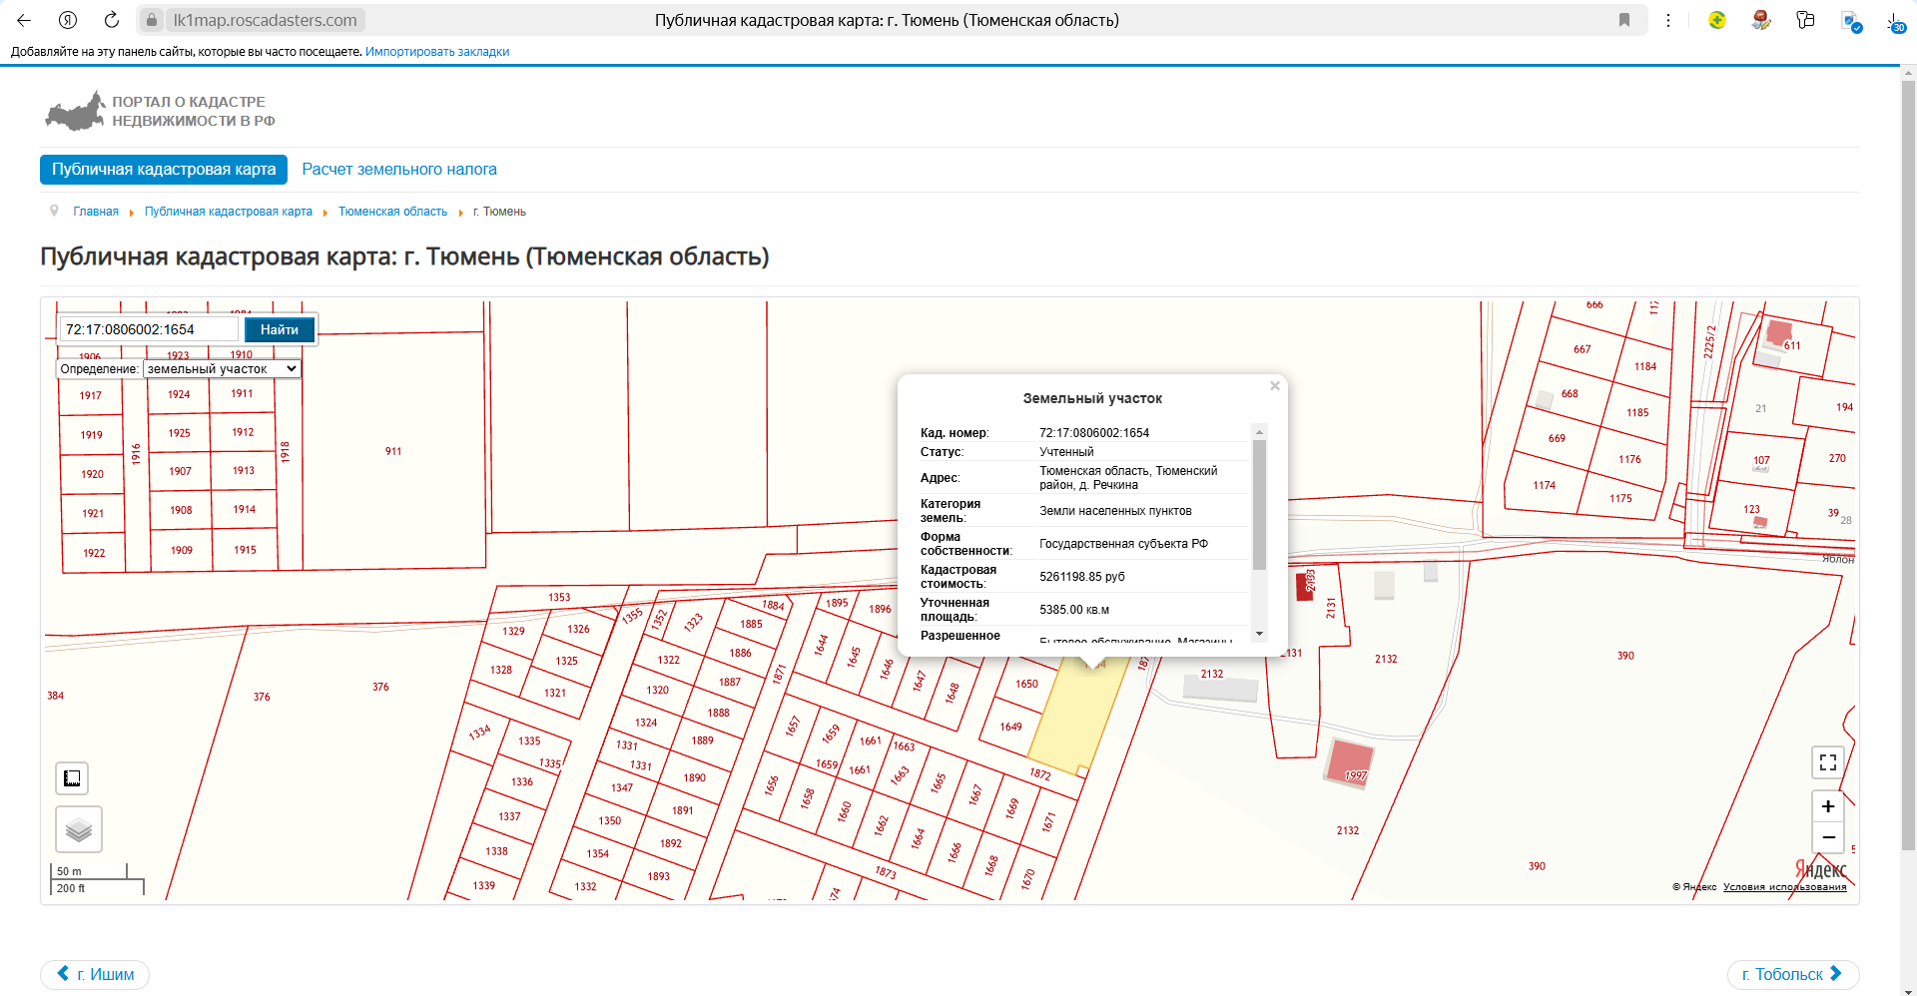
Task: Click the ruler measurement tool icon
Action: point(72,778)
